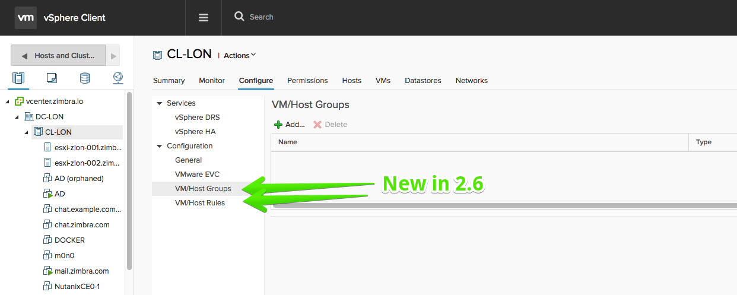
Task: Click the Search magnifier icon
Action: pos(239,17)
